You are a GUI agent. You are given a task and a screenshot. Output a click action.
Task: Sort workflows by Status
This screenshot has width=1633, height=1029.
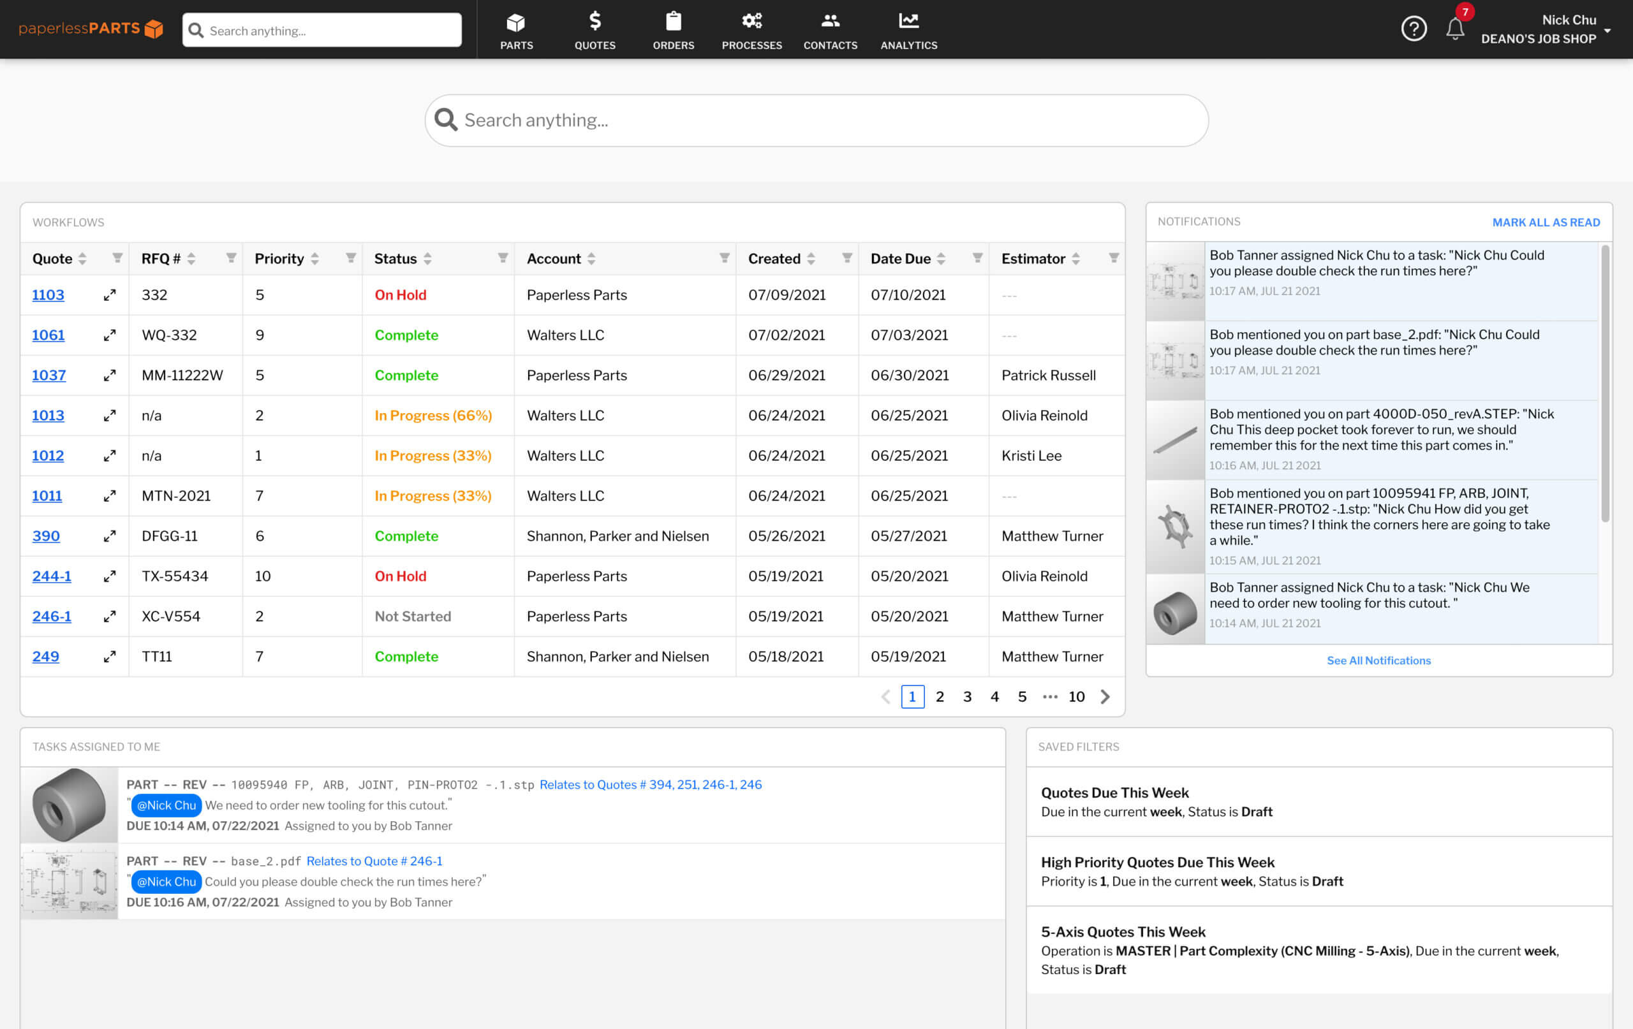pos(427,258)
